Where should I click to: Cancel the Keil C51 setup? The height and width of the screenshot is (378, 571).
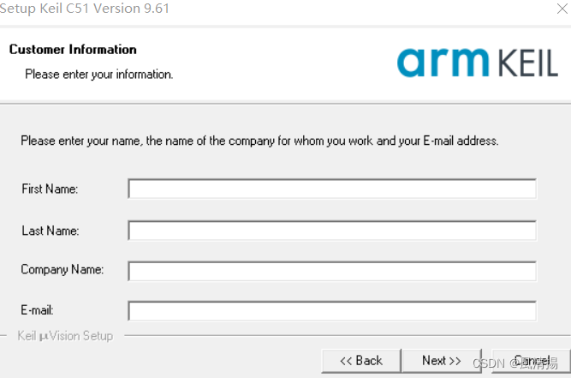(531, 361)
